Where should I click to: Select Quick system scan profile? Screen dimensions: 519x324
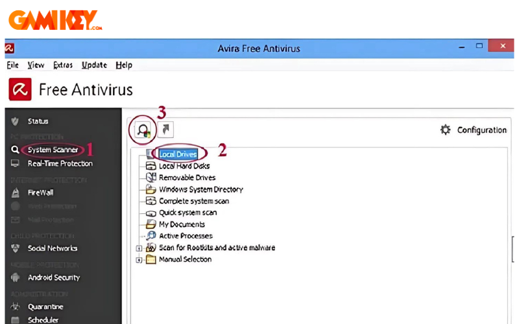pyautogui.click(x=187, y=213)
